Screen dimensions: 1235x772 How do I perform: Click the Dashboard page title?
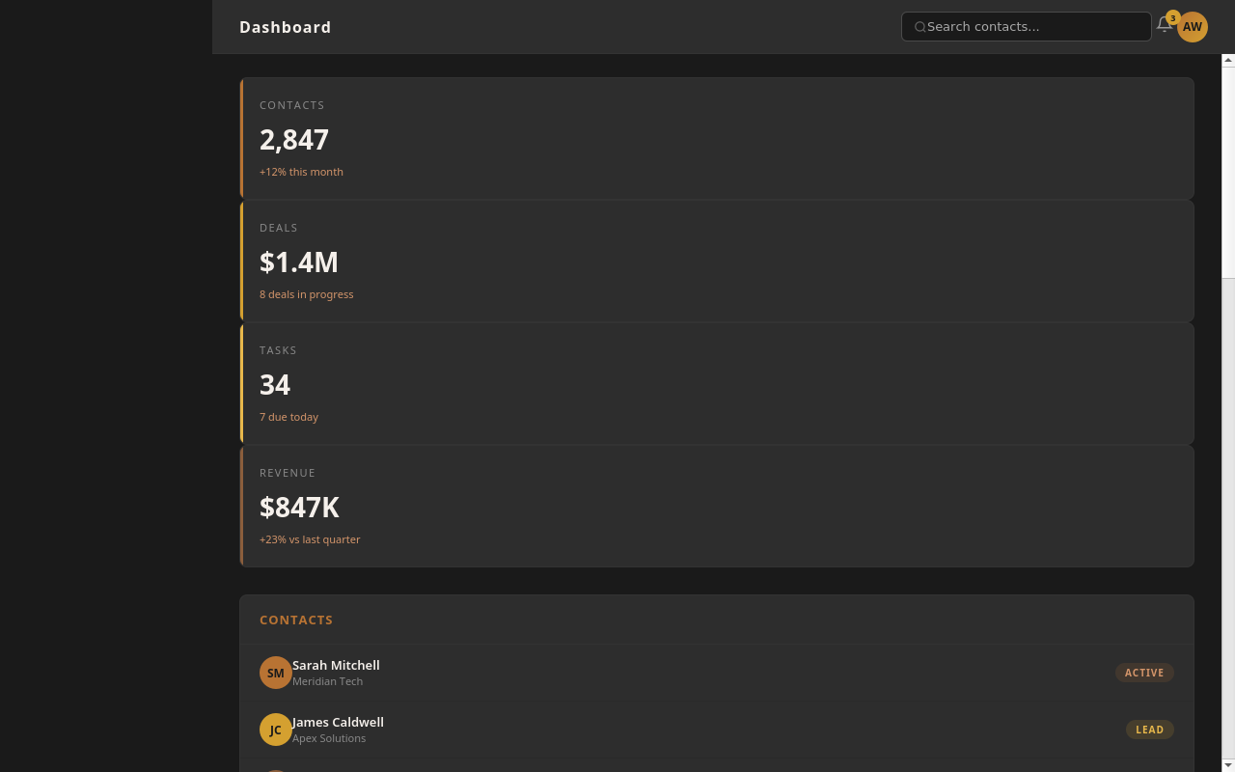pos(286,27)
